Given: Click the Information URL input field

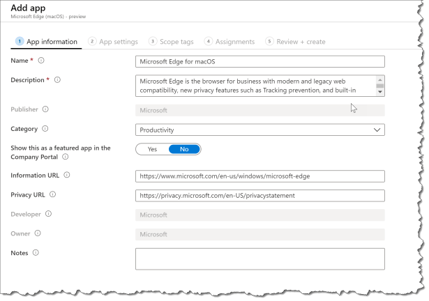Looking at the screenshot, I should (x=260, y=176).
